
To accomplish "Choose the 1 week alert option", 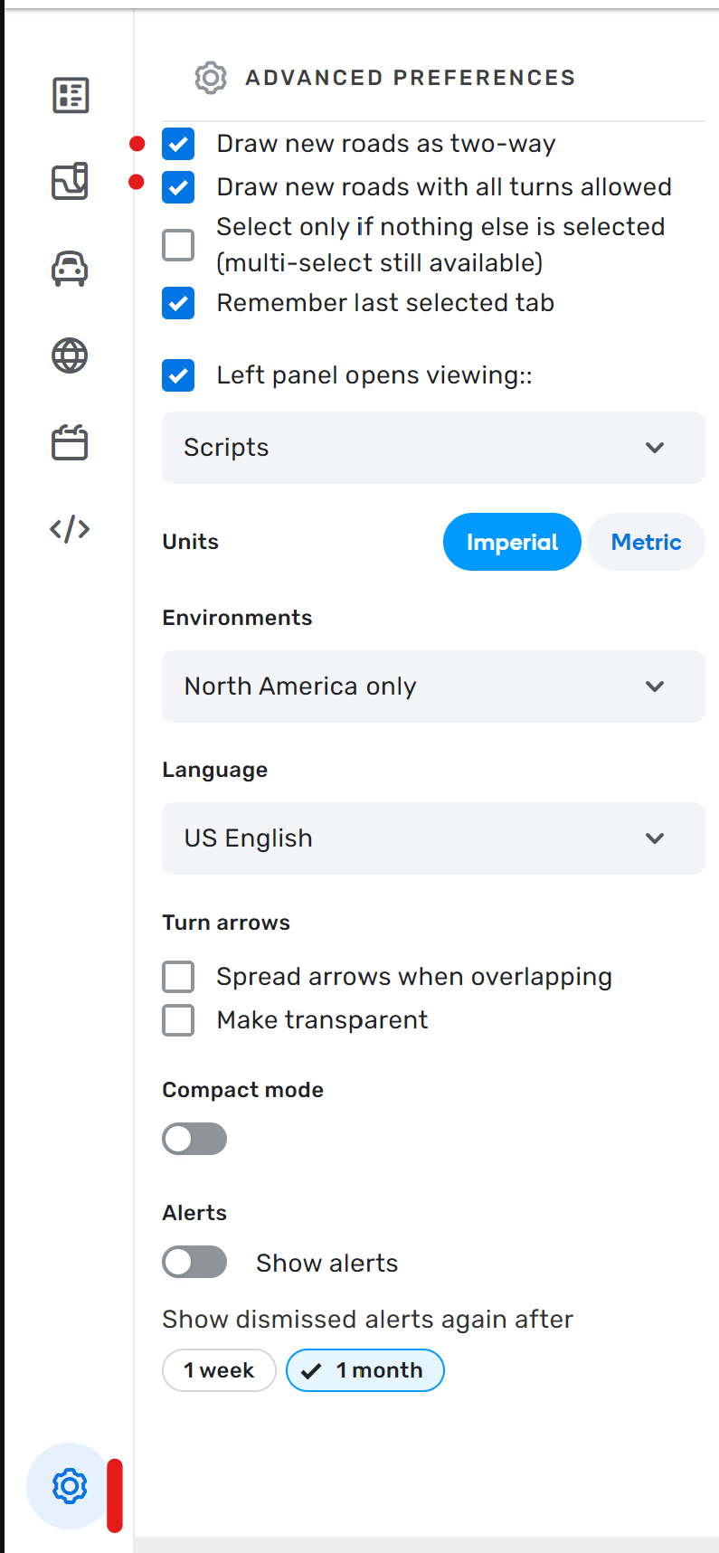I will pos(219,1370).
